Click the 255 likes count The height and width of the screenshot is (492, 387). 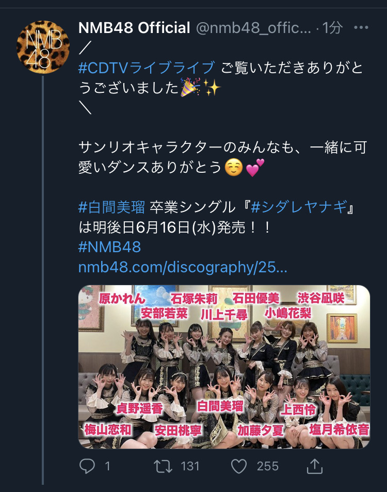(268, 466)
